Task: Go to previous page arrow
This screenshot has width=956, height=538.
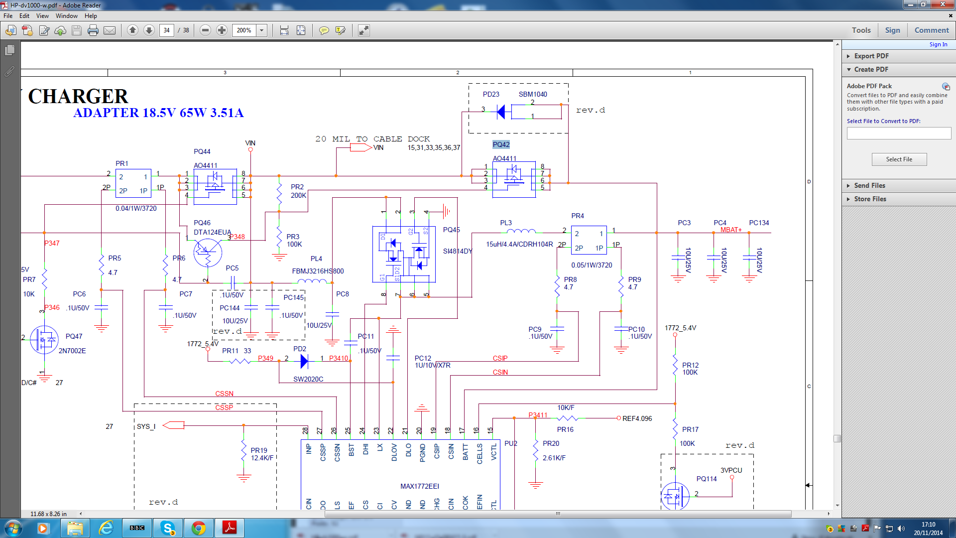Action: click(132, 30)
